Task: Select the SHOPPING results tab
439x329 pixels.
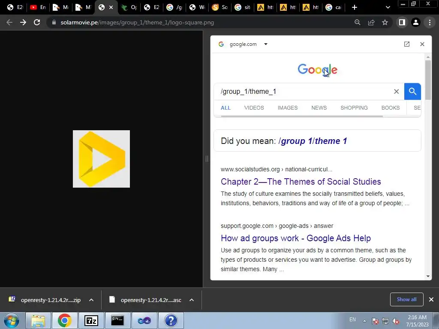Action: (x=354, y=108)
